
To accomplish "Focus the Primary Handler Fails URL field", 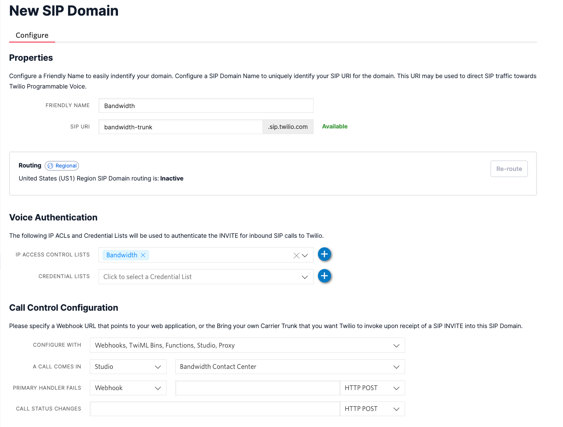I will [x=258, y=388].
